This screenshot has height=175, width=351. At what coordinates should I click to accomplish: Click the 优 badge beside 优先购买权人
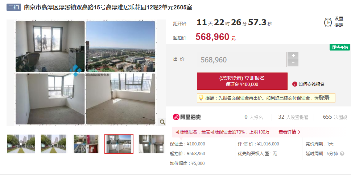[267, 154]
